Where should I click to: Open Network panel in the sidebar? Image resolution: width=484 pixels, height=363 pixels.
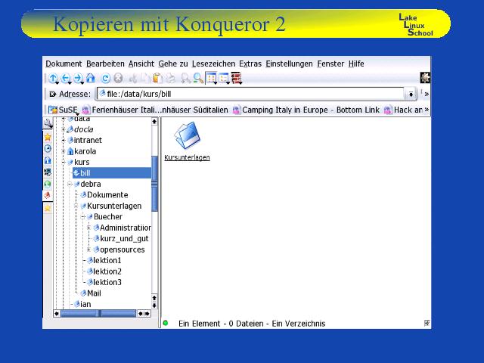click(48, 172)
